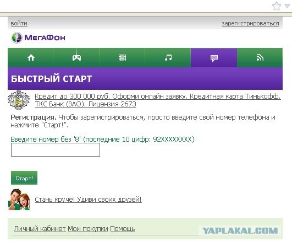
Task: Click the Tinkoff bank crest image
Action: point(19,100)
